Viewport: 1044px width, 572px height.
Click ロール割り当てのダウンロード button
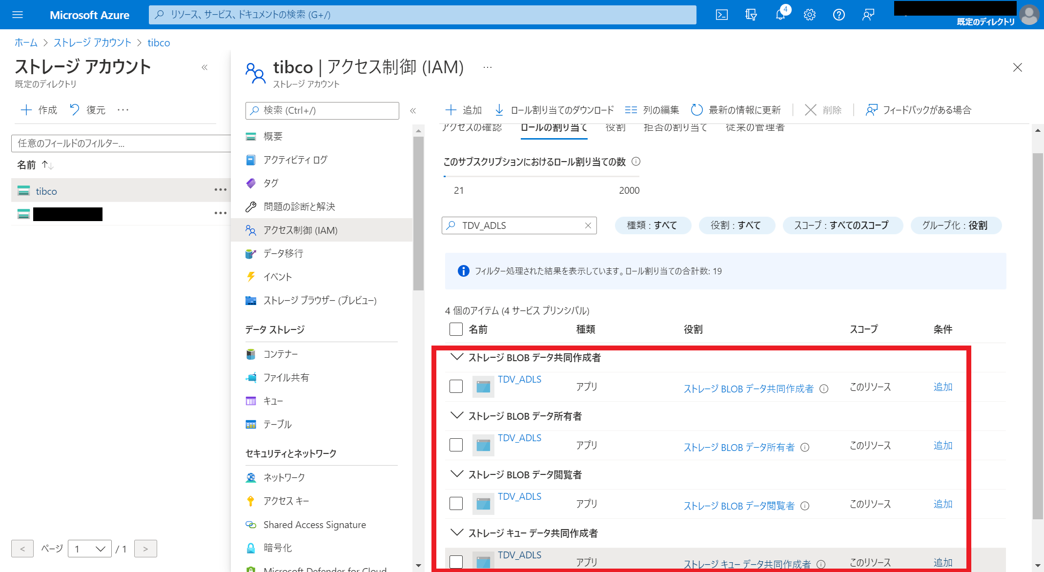[553, 110]
